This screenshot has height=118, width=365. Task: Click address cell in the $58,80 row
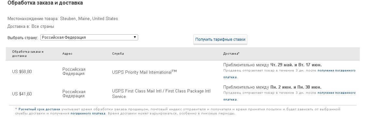pos(74,71)
